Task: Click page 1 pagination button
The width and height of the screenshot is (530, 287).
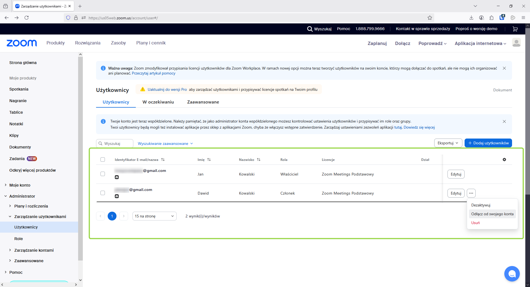Action: (x=112, y=216)
